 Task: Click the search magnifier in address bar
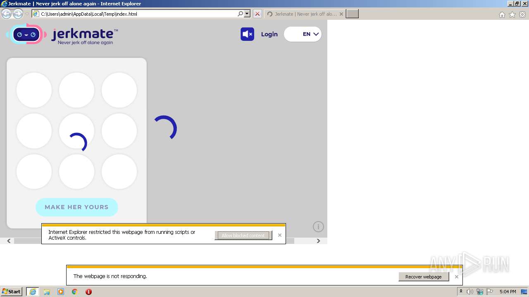(240, 14)
